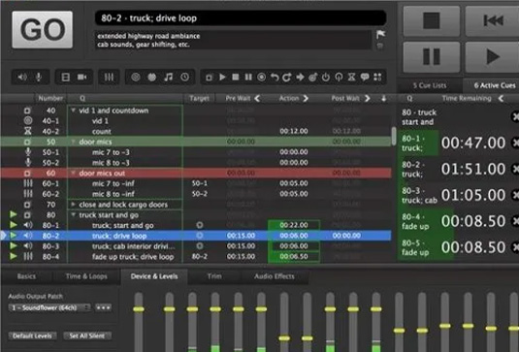This screenshot has height=352, width=519.
Task: Show the 6 Active Cues tab
Action: pos(492,85)
